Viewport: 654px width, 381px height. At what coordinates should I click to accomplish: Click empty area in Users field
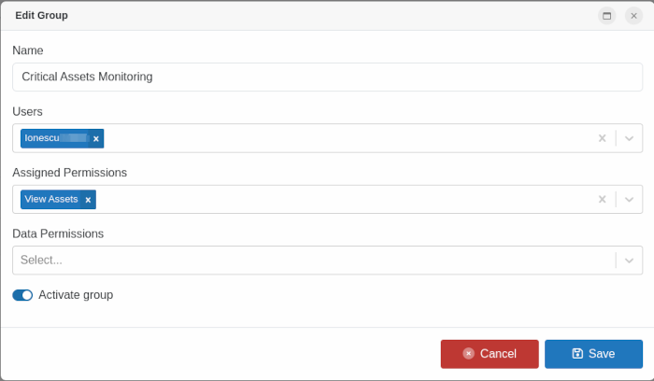pyautogui.click(x=346, y=138)
